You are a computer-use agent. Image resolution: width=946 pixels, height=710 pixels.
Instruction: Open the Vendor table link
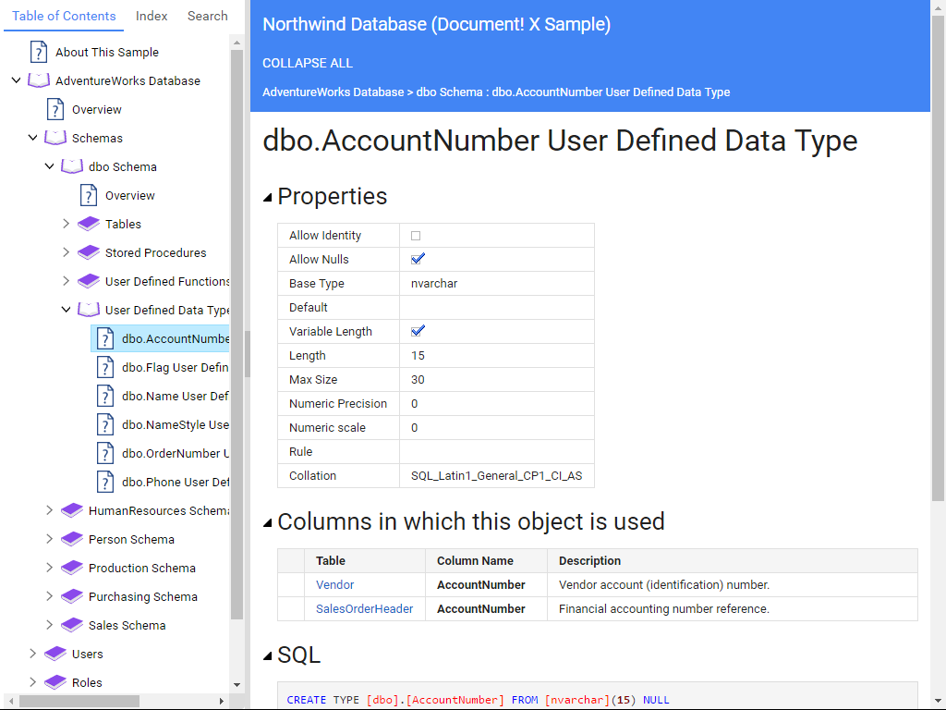pyautogui.click(x=334, y=585)
